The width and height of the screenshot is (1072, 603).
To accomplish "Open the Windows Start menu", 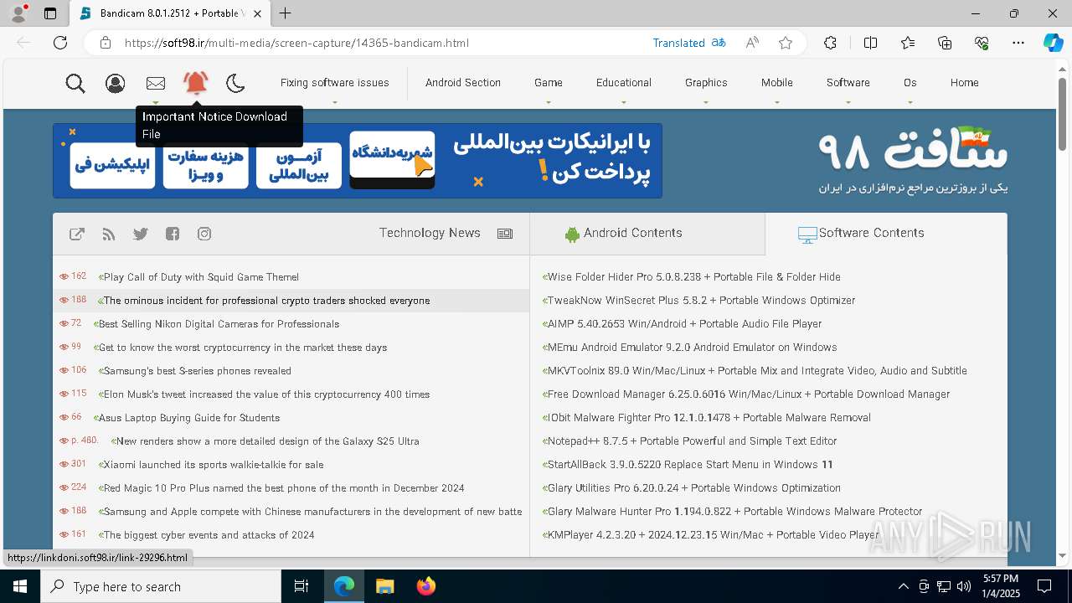I will tap(20, 586).
